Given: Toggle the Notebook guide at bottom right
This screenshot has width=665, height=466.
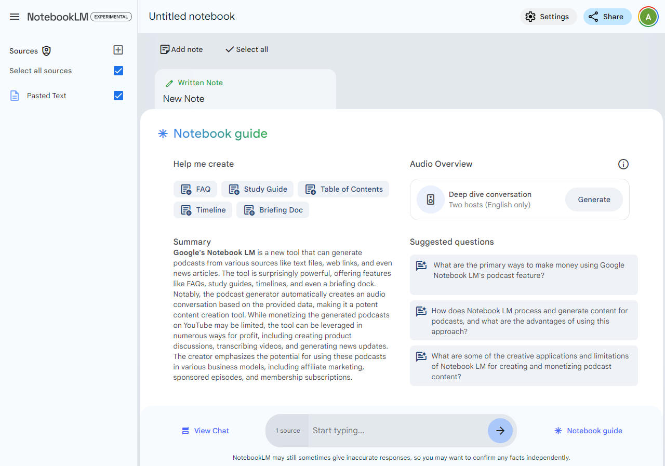Looking at the screenshot, I should (x=588, y=431).
